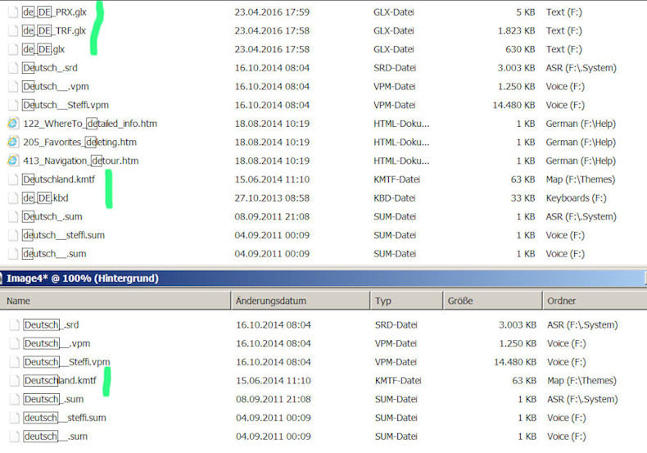Click German (F:\Help) folder of 413_Navigation_detour.htm
The width and height of the screenshot is (647, 453).
[x=581, y=161]
